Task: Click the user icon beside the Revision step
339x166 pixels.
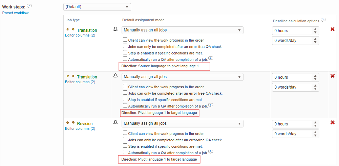Action: pyautogui.click(x=115, y=122)
